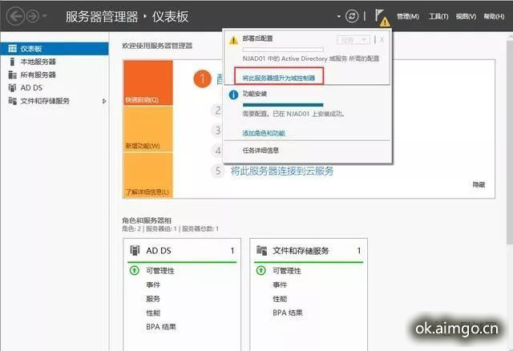Open 服务 in AD DS tile
513x351 pixels.
point(153,299)
